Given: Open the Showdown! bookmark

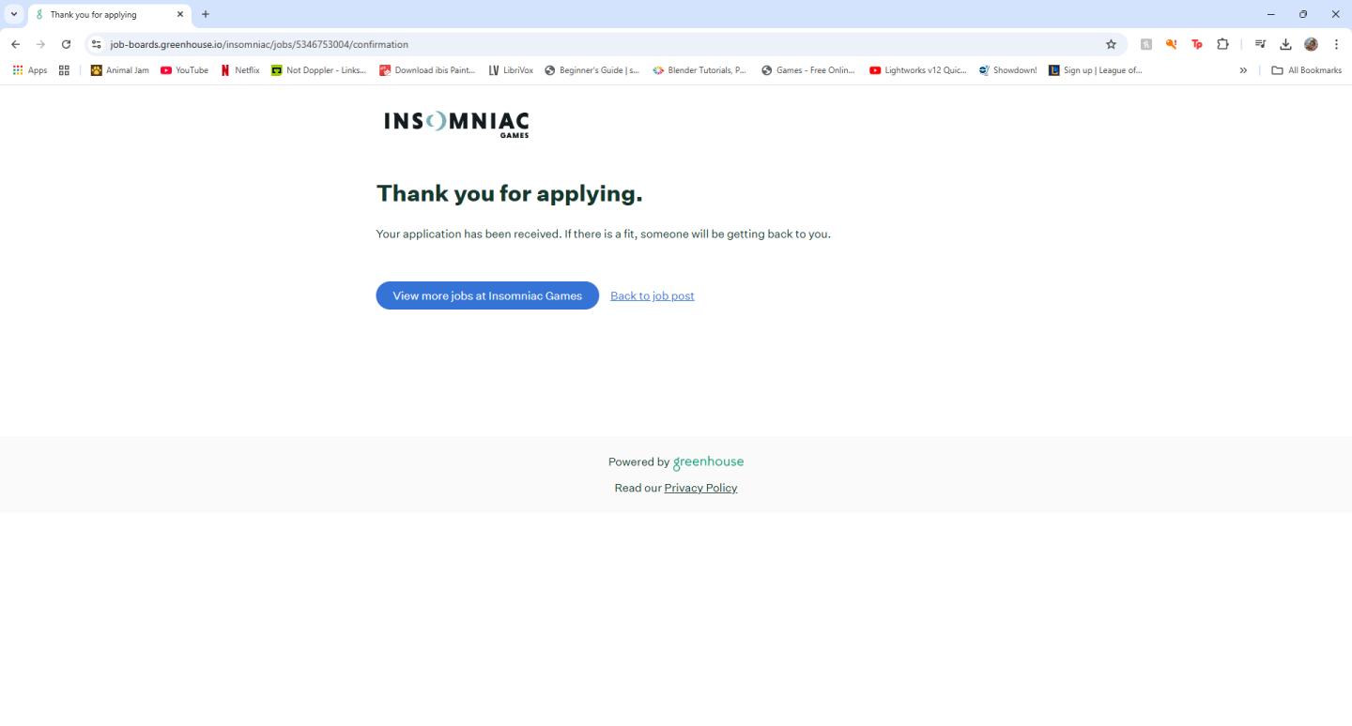Looking at the screenshot, I should click(x=1007, y=70).
